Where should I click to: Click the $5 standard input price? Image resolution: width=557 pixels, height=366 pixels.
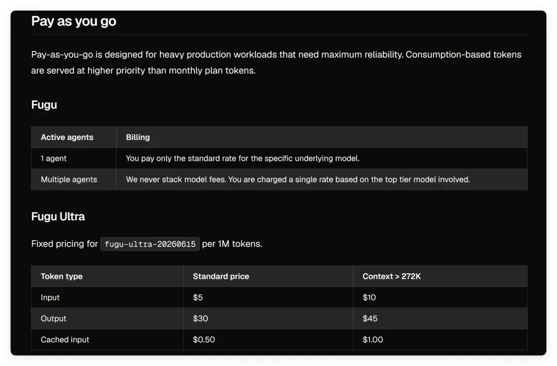click(x=198, y=297)
